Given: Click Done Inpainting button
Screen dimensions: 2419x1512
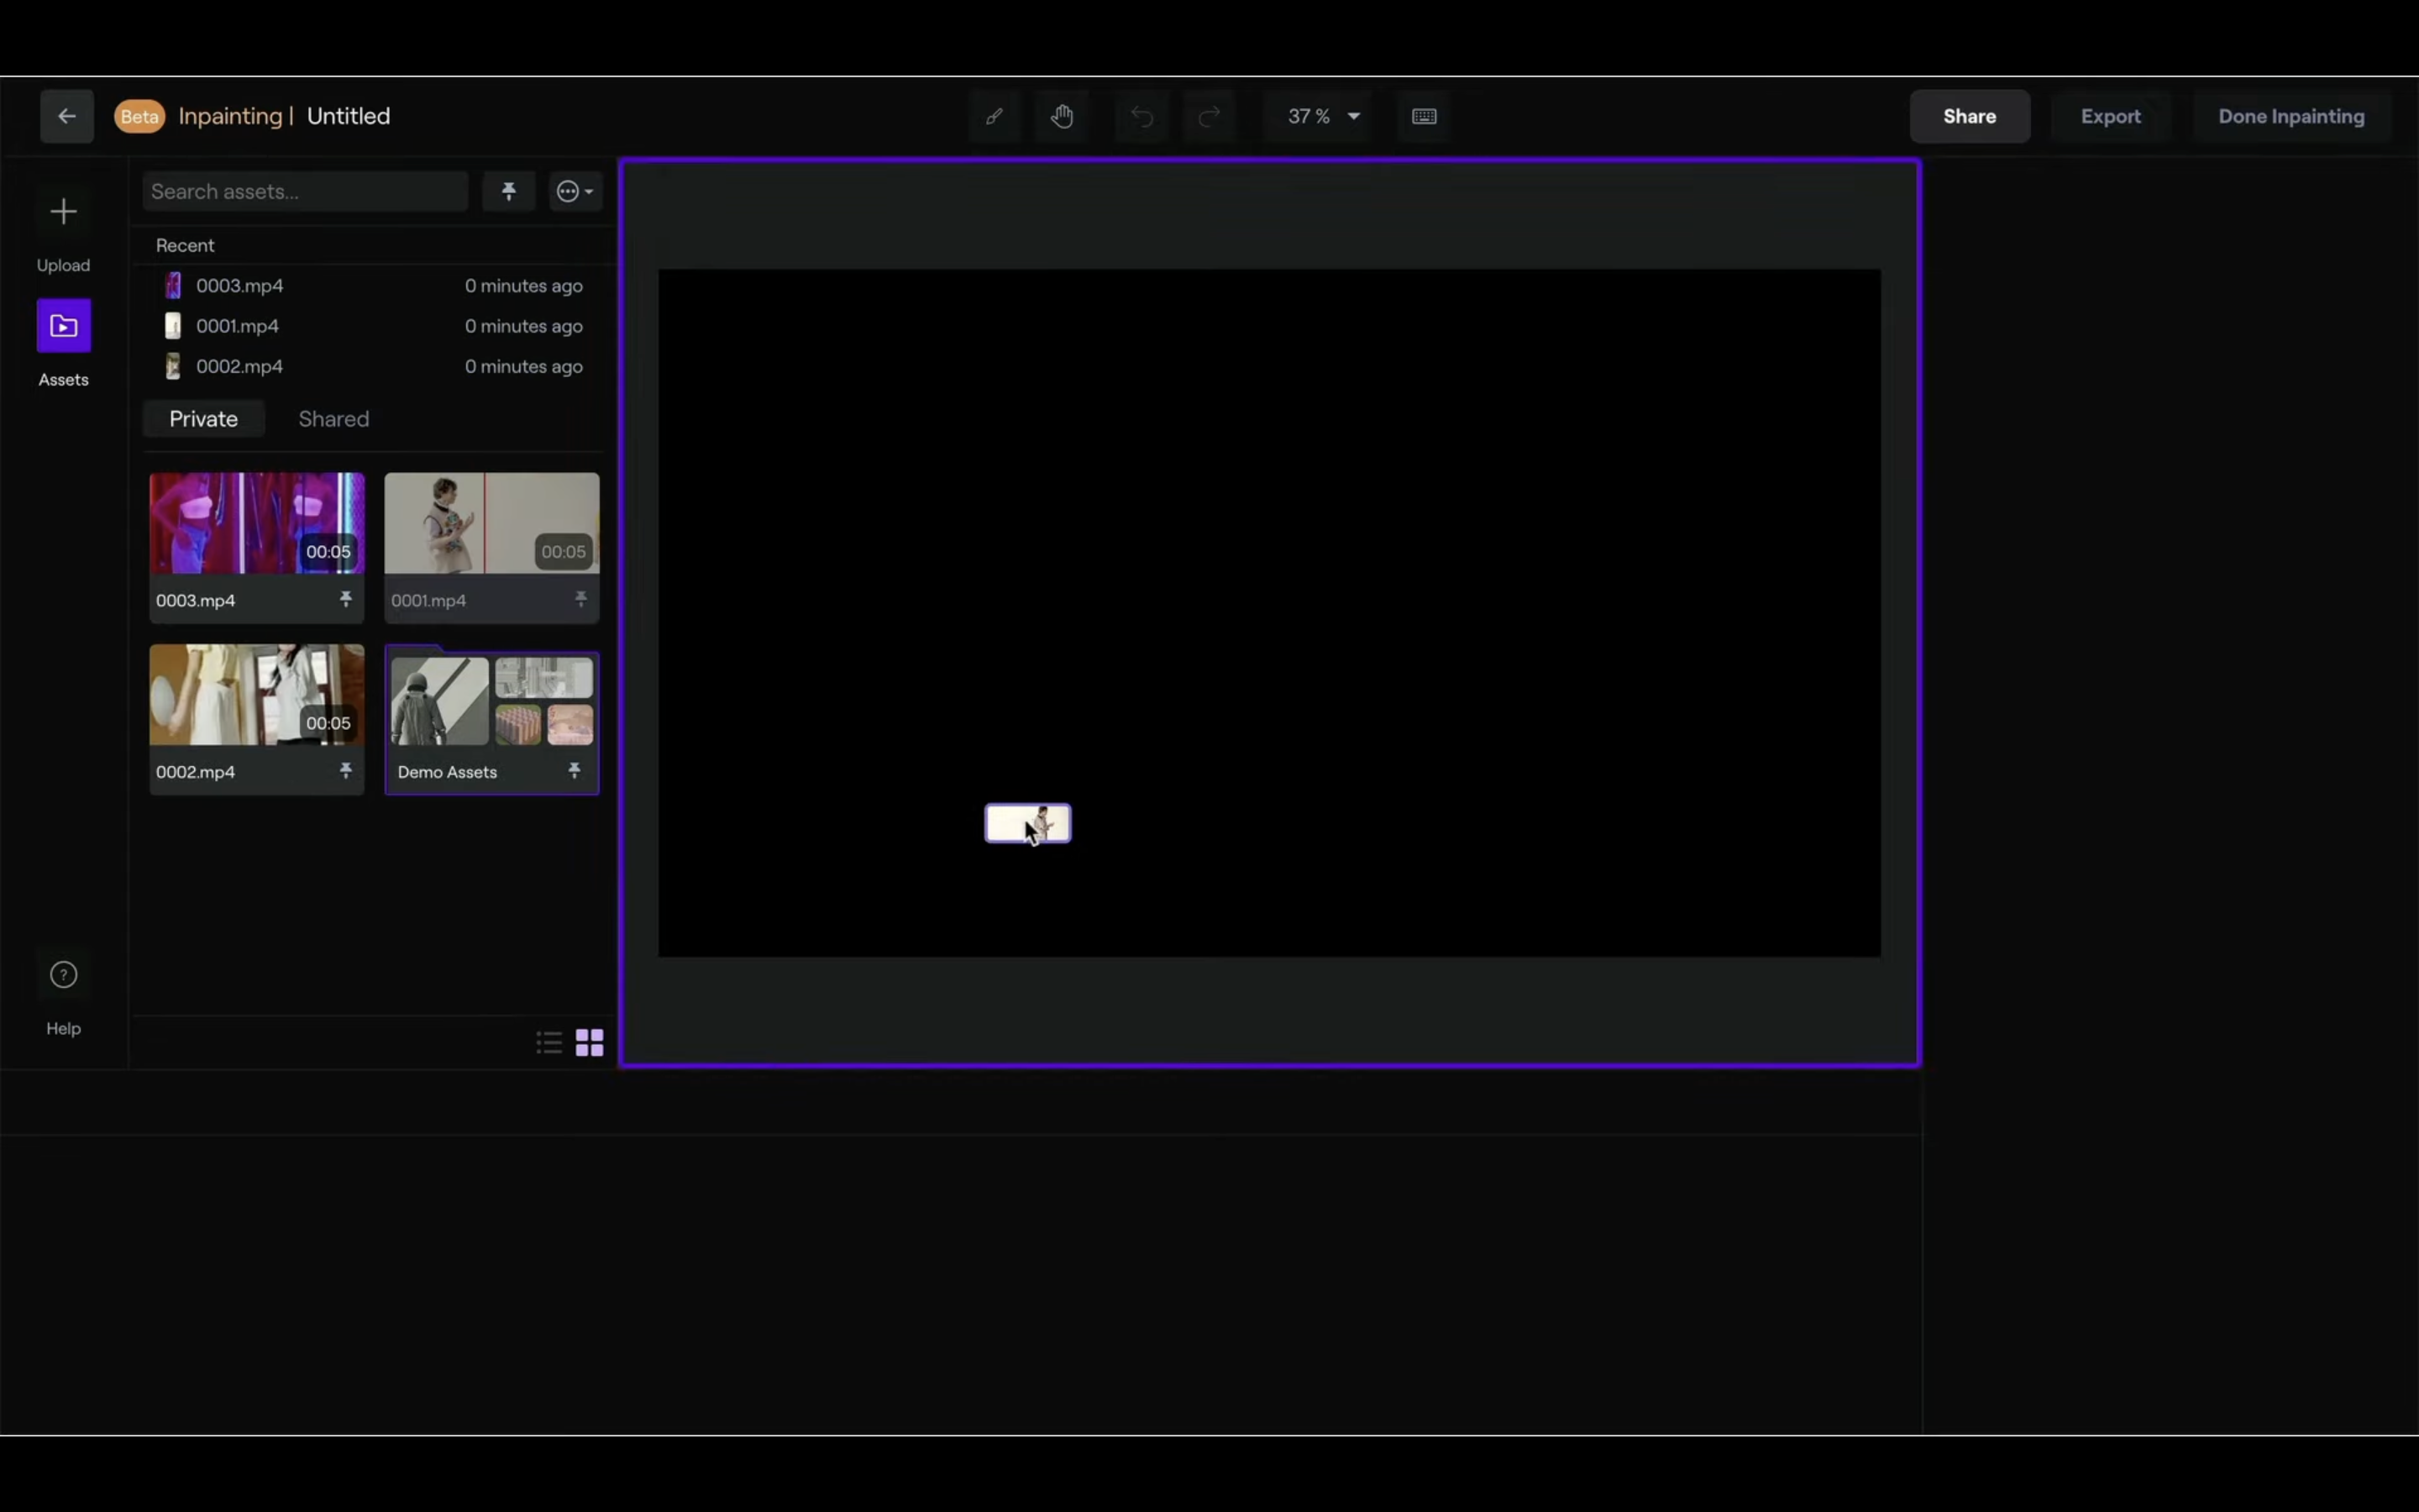Looking at the screenshot, I should pos(2291,116).
